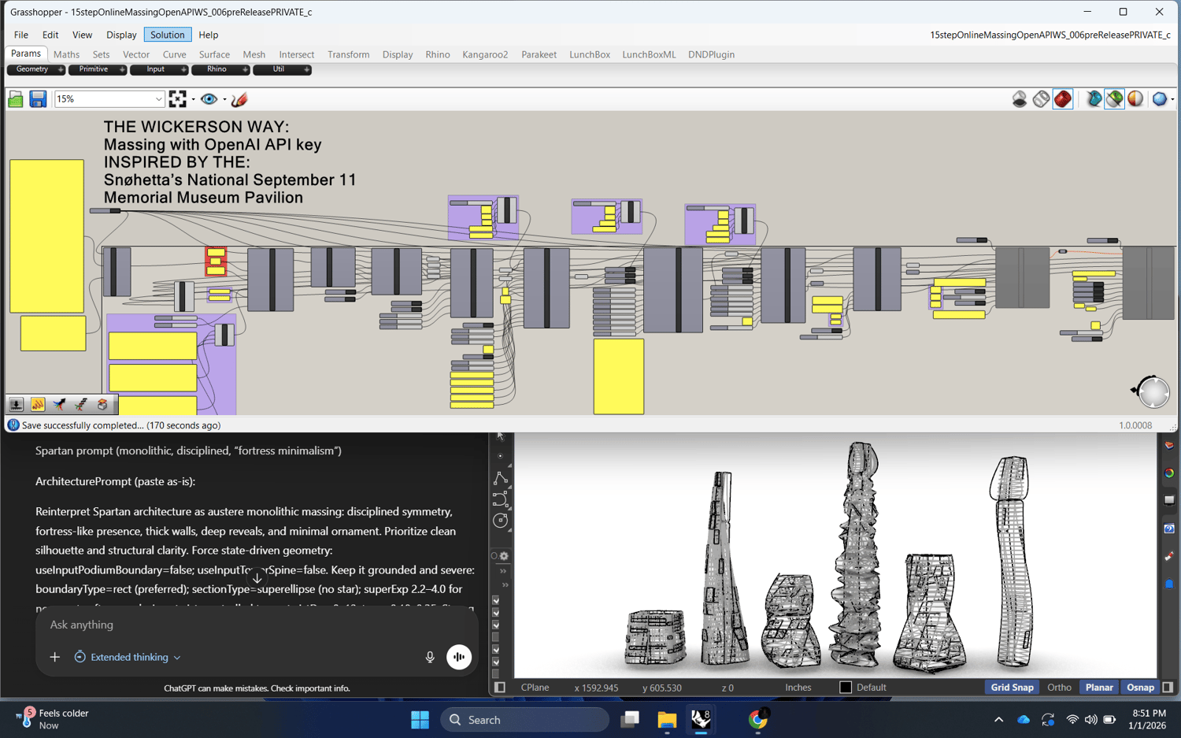Open the named views dropdown arrow
Viewport: 1181px width, 738px height.
[224, 100]
